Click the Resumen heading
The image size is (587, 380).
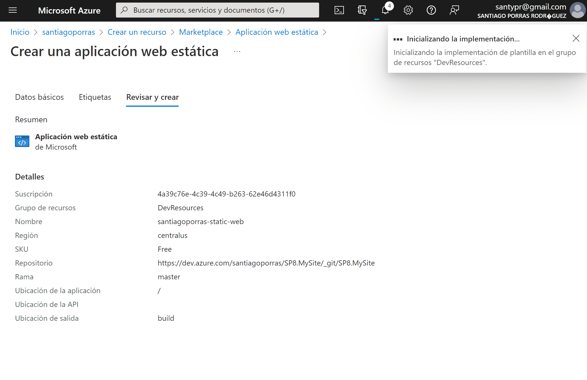coord(31,120)
